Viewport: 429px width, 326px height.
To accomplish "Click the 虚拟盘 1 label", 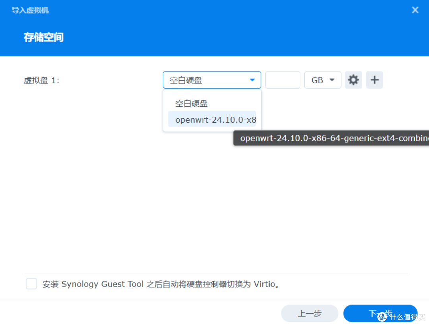I will tap(41, 80).
